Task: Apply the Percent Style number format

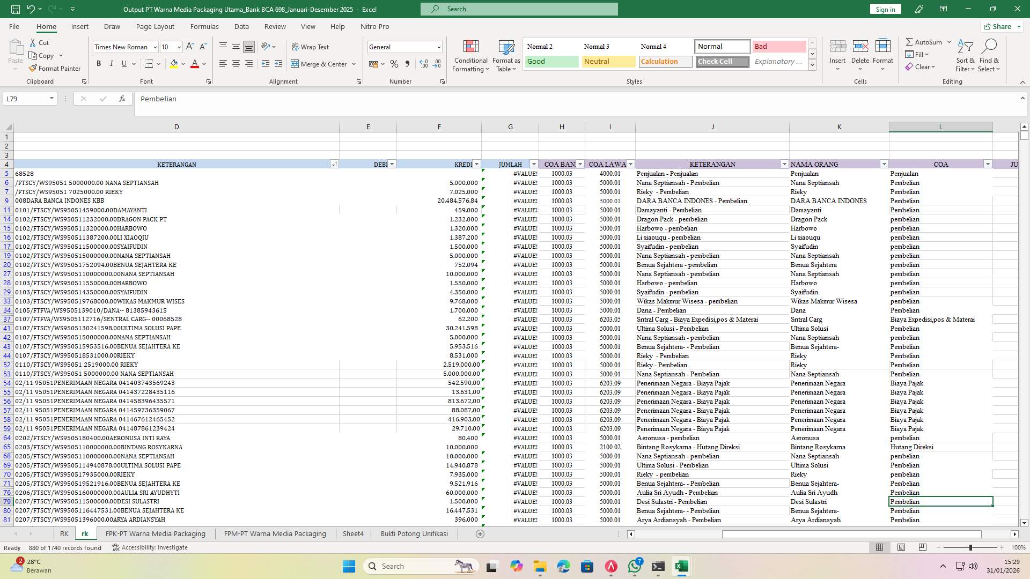Action: [394, 64]
